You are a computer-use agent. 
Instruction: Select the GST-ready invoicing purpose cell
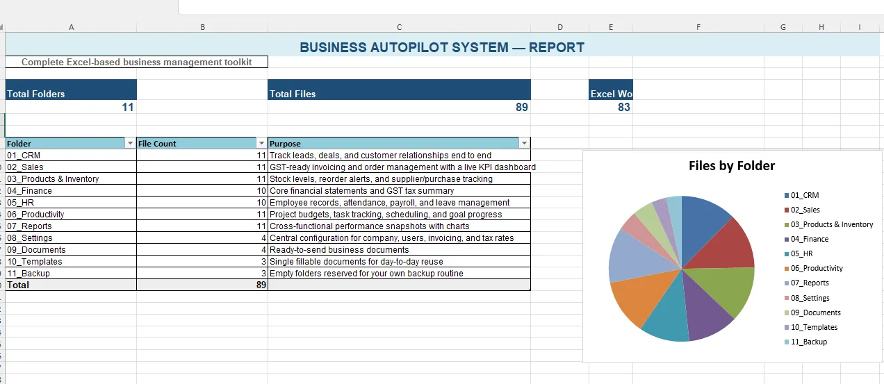click(x=400, y=167)
